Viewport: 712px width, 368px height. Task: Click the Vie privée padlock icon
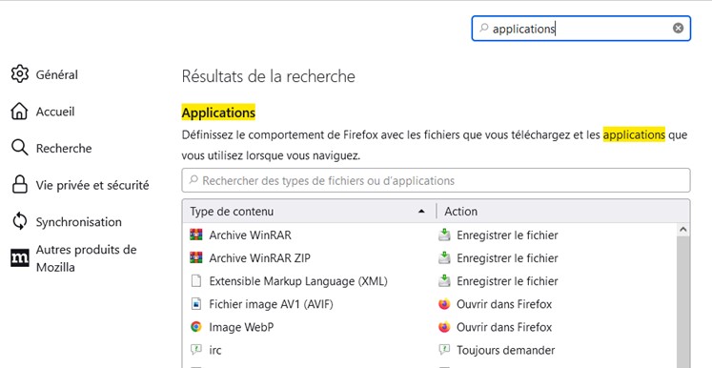click(x=19, y=184)
